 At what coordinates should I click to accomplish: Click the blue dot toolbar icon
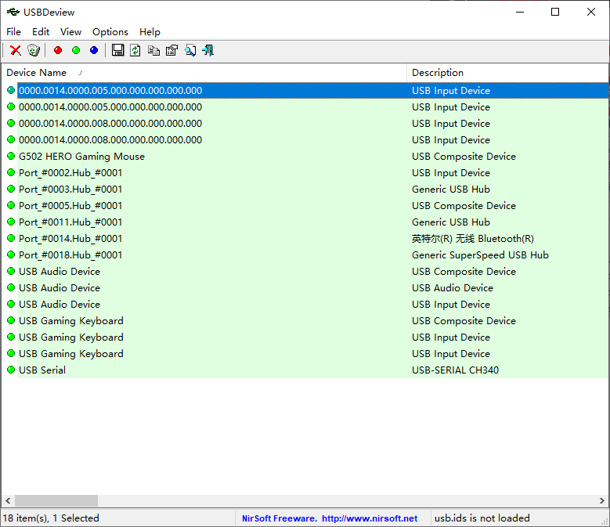(94, 50)
